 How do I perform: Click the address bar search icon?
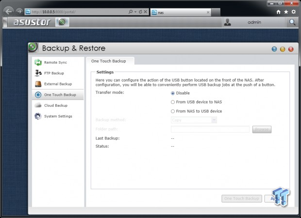tap(131, 12)
